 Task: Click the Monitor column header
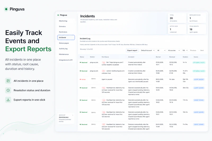(x=92, y=57)
